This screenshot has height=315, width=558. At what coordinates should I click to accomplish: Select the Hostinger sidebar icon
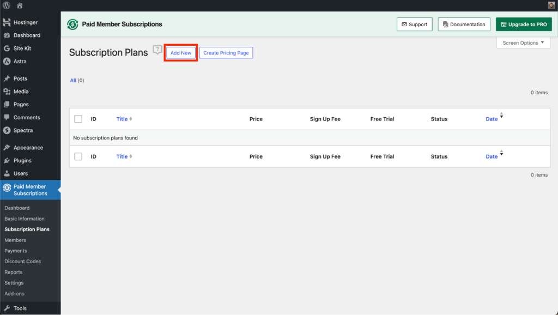[x=7, y=22]
